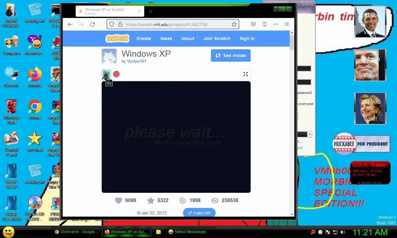
Task: Click the page scrollbar up arrow
Action: [x=292, y=33]
